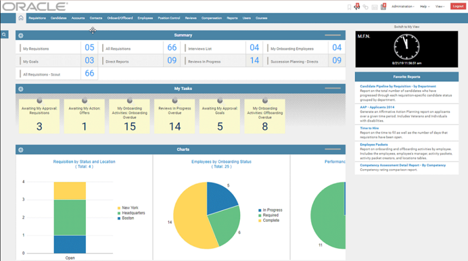Open the megaphone announcements icon

[x=357, y=6]
